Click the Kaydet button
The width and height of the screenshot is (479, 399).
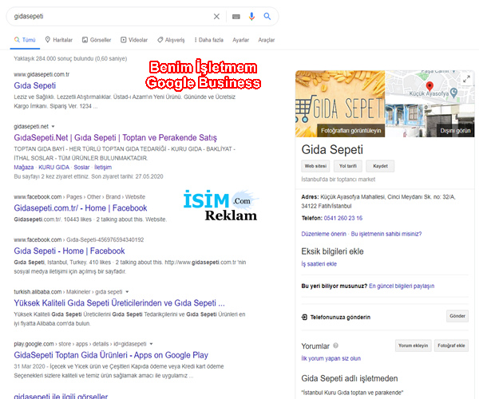click(380, 166)
